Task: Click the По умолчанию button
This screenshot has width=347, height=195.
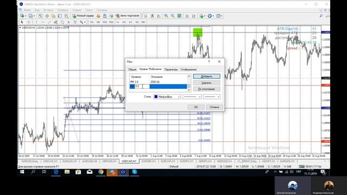Action: pos(207,89)
